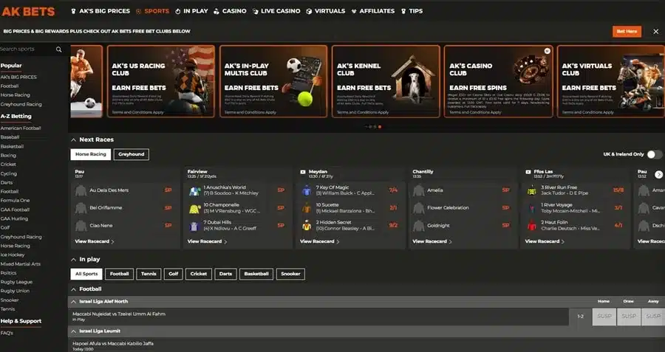665x352 pixels.
Task: Click the Haut Folin red silk icon
Action: pos(532,226)
